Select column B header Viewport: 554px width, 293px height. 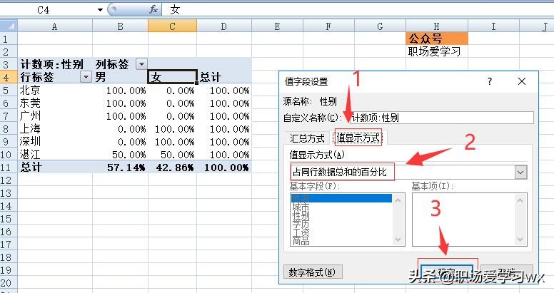click(120, 26)
